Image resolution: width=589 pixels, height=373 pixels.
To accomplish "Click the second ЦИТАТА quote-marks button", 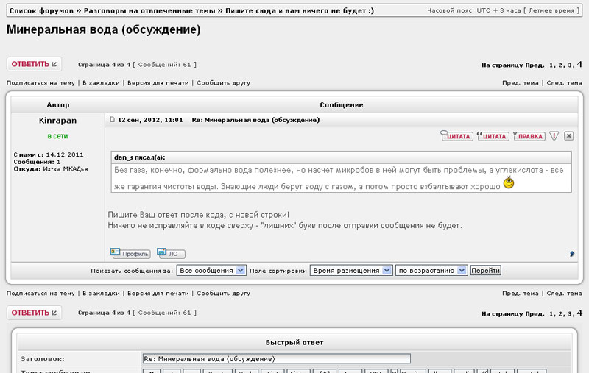I will click(493, 136).
